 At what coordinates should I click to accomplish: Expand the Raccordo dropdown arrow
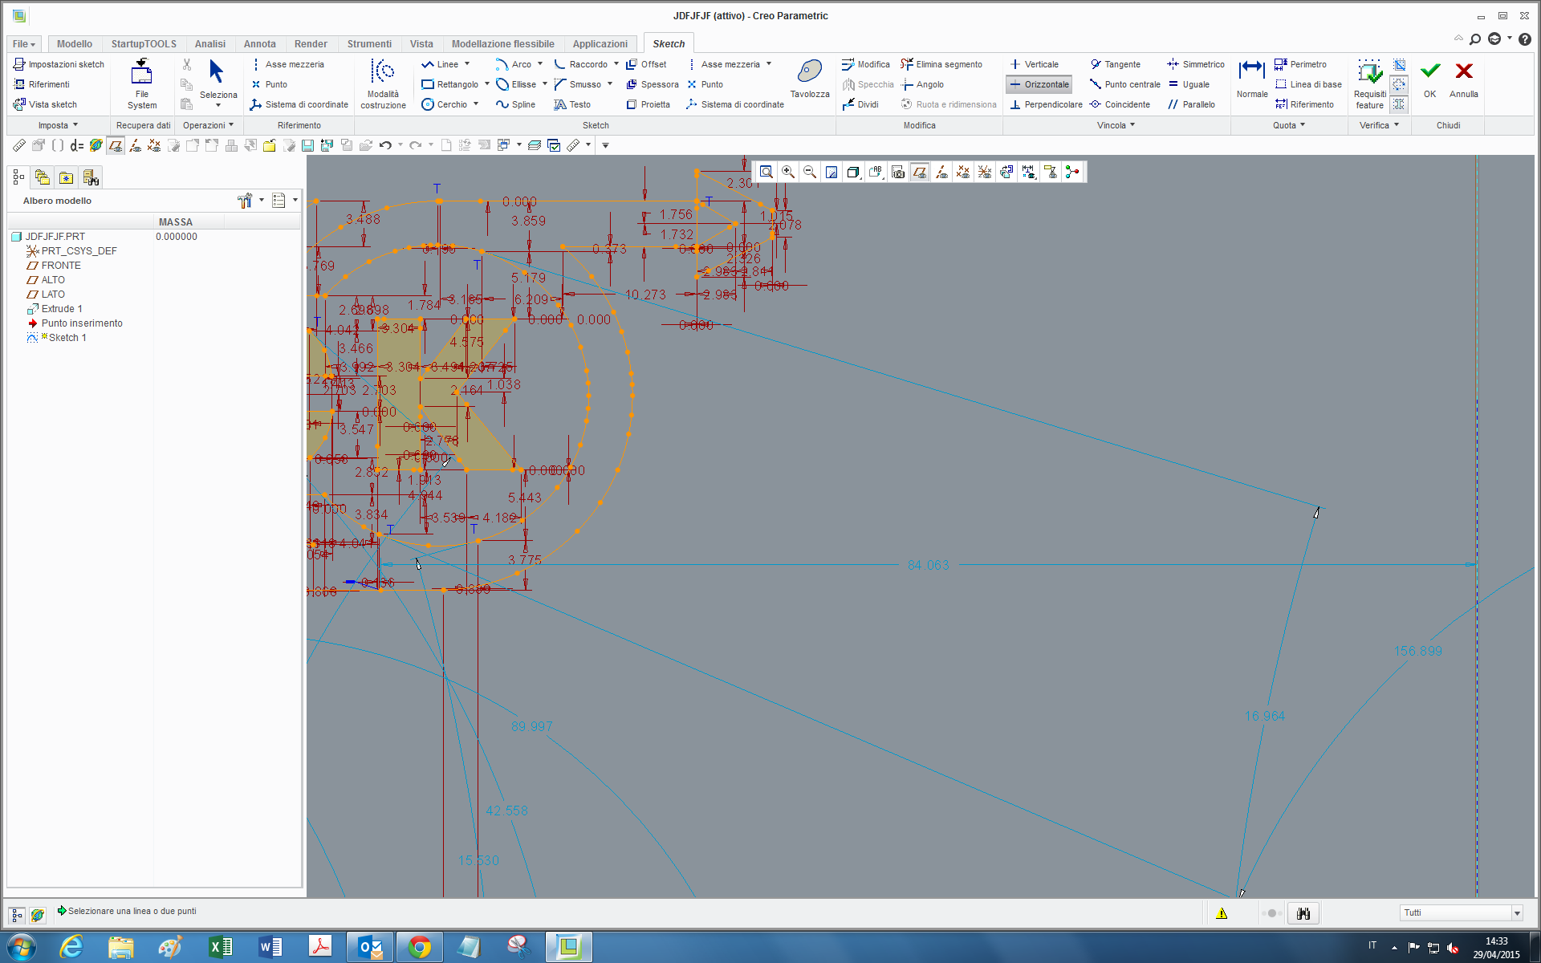click(x=616, y=64)
